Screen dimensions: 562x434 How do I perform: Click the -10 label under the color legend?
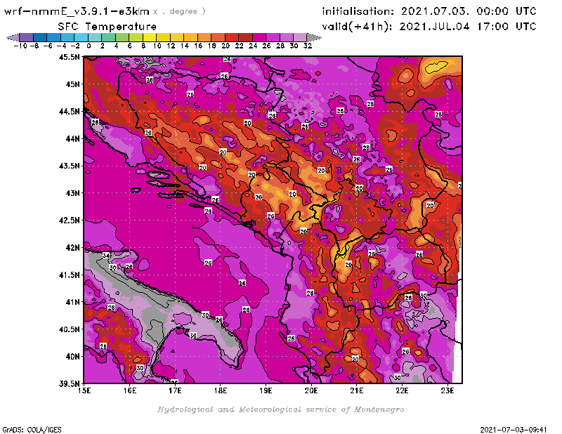tap(20, 46)
